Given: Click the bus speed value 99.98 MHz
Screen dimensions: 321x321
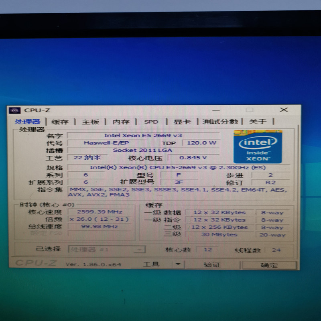Looking at the screenshot, I should click(x=100, y=226).
